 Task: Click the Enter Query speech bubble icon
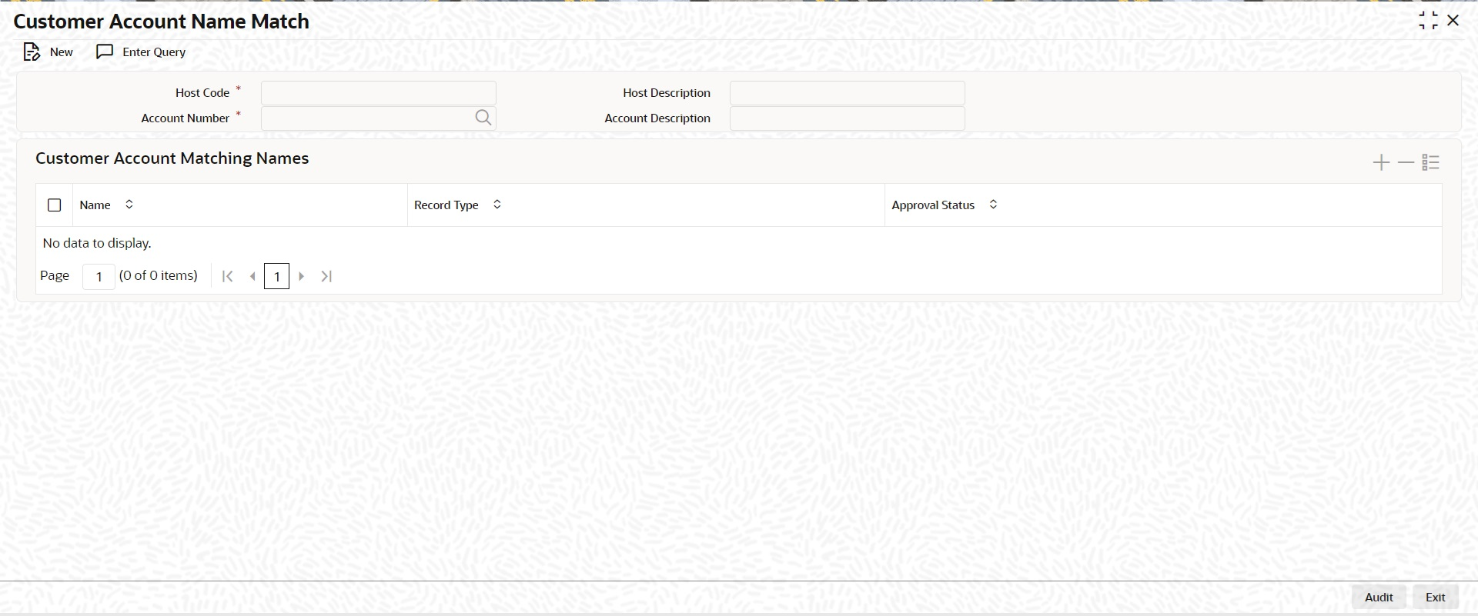tap(105, 52)
